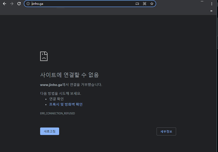Click the ERR_CONNECTION_REFUSED error code text

(x=57, y=113)
